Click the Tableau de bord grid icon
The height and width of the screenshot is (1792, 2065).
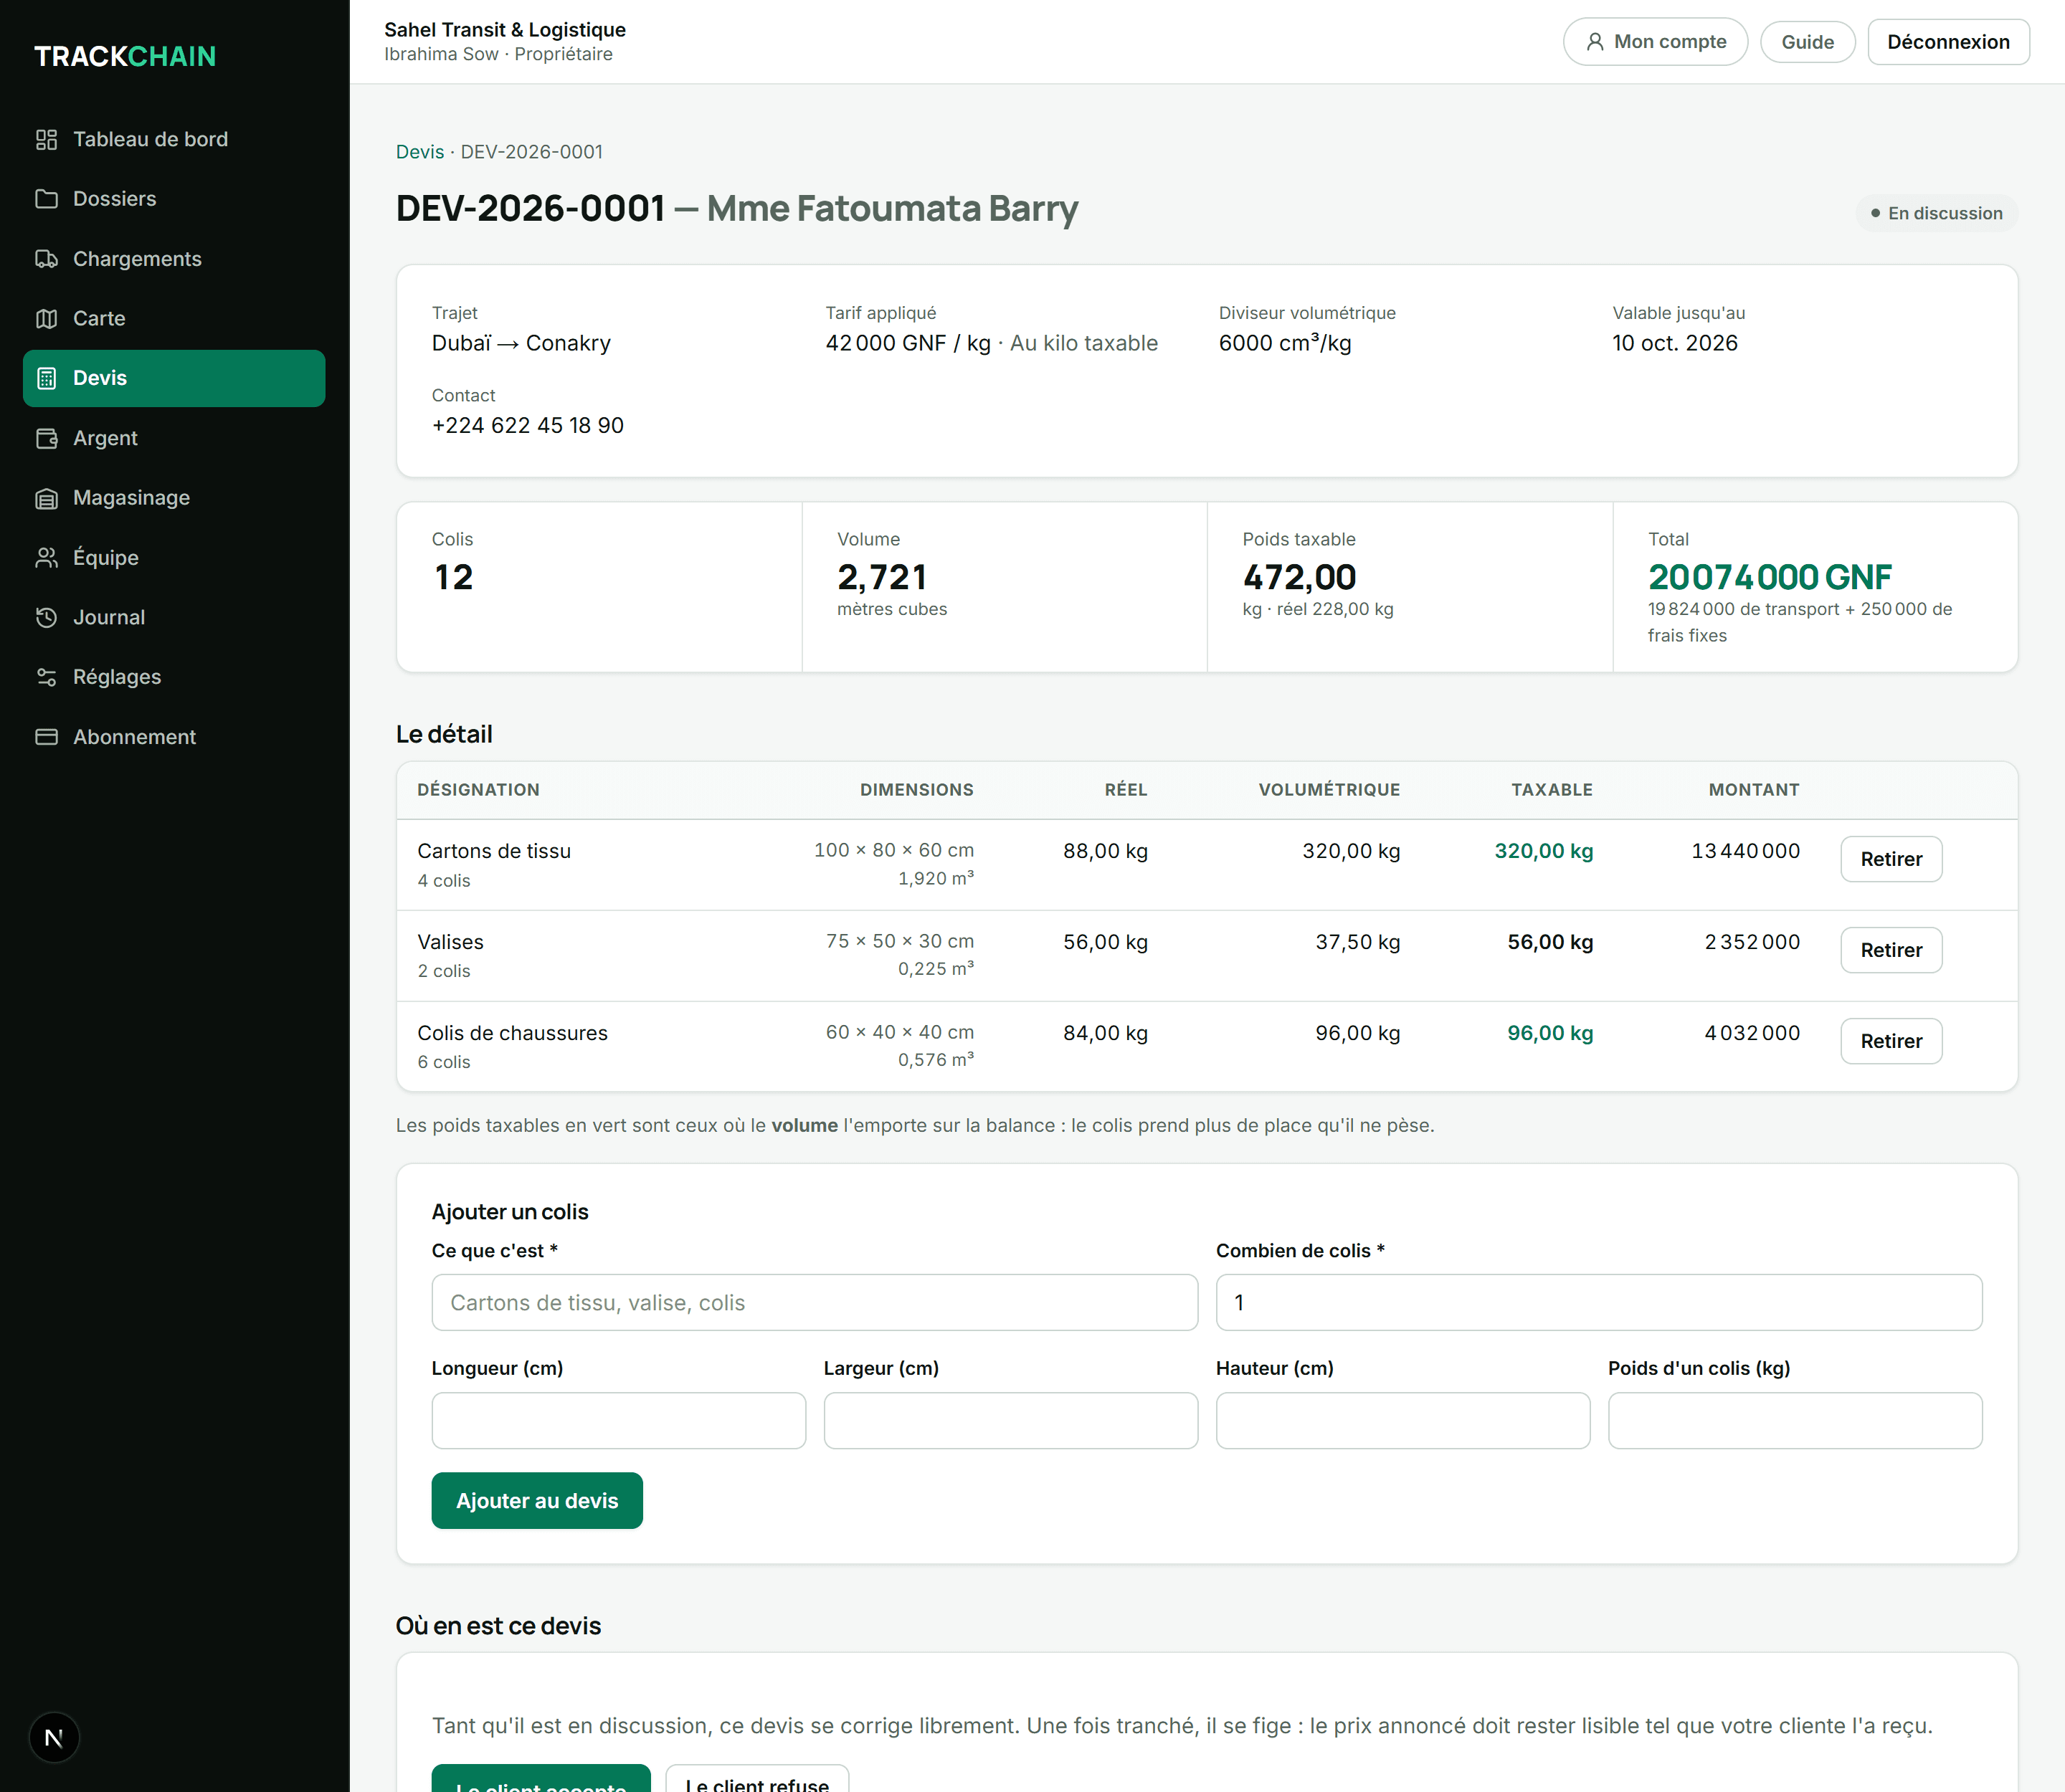tap(46, 139)
